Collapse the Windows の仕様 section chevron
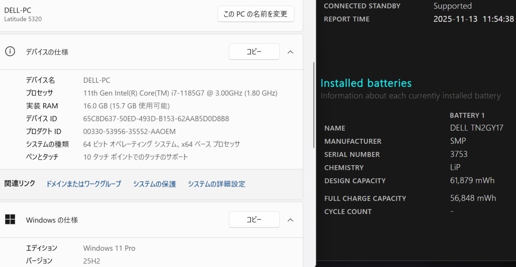The width and height of the screenshot is (516, 267). [x=290, y=220]
